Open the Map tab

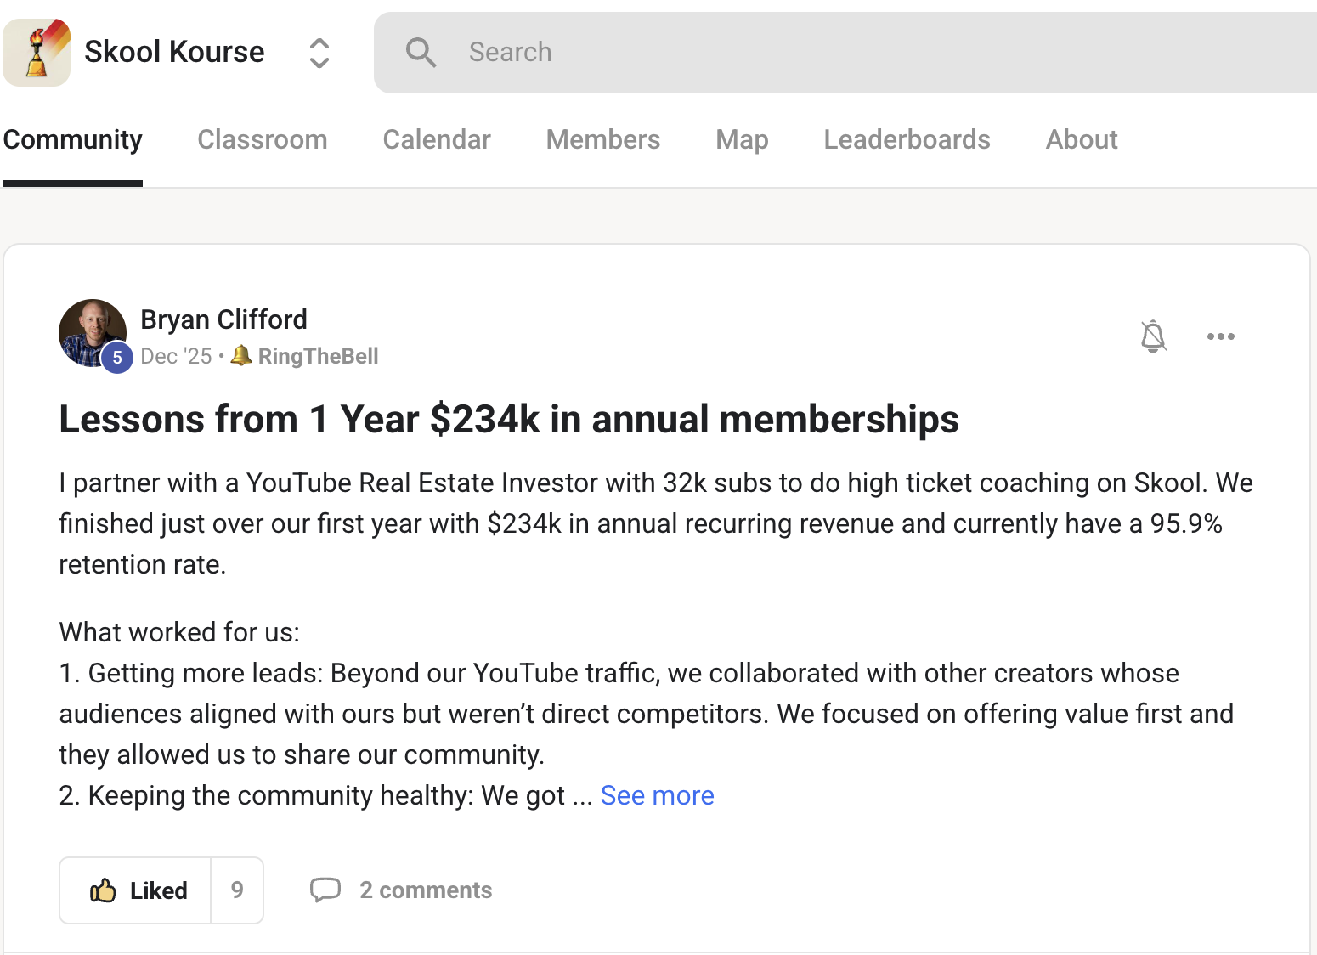[742, 139]
